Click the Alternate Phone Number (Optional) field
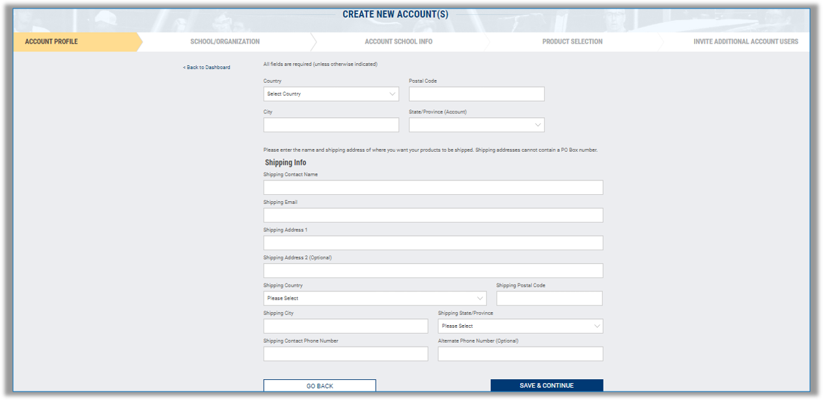 tap(520, 353)
